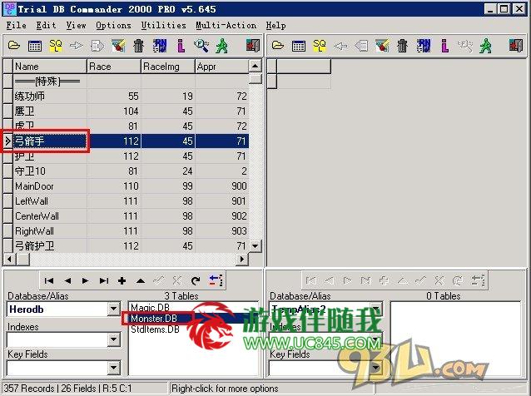This screenshot has height=396, width=531.
Task: Click the edit record triangle button
Action: click(141, 280)
